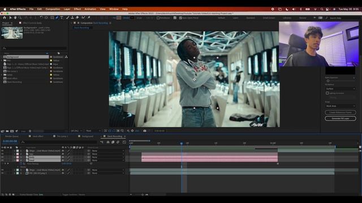Expand layer 1 properties arrow
Image resolution: width=362 pixels, height=203 pixels.
(x=15, y=151)
